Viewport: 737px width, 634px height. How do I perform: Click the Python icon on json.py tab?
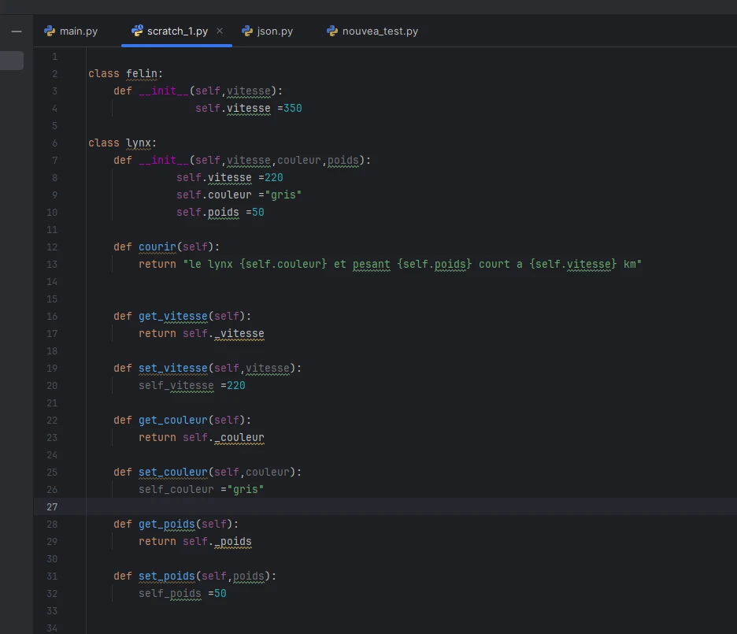(x=247, y=32)
